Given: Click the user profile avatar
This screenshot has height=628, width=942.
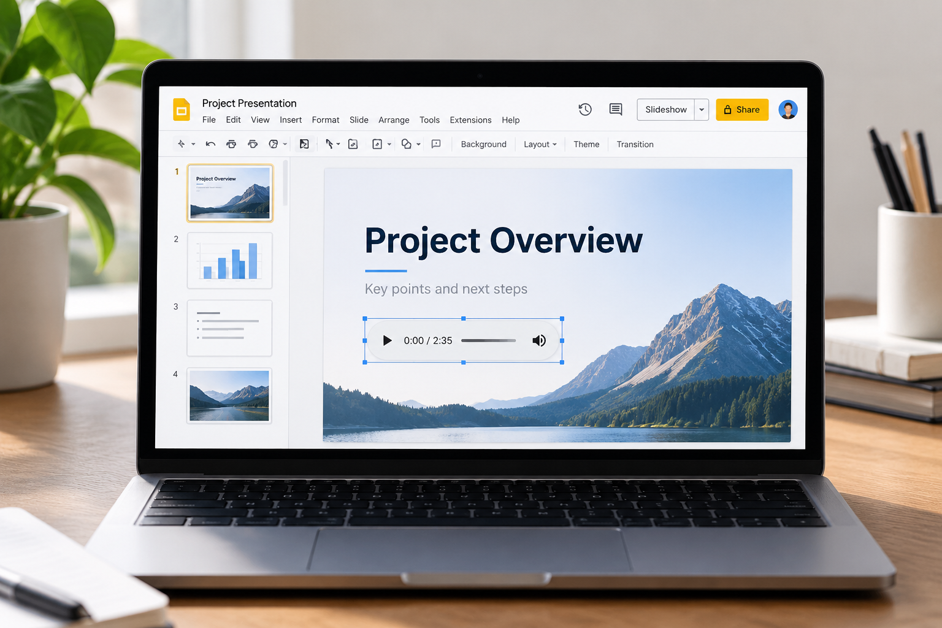Looking at the screenshot, I should [788, 110].
